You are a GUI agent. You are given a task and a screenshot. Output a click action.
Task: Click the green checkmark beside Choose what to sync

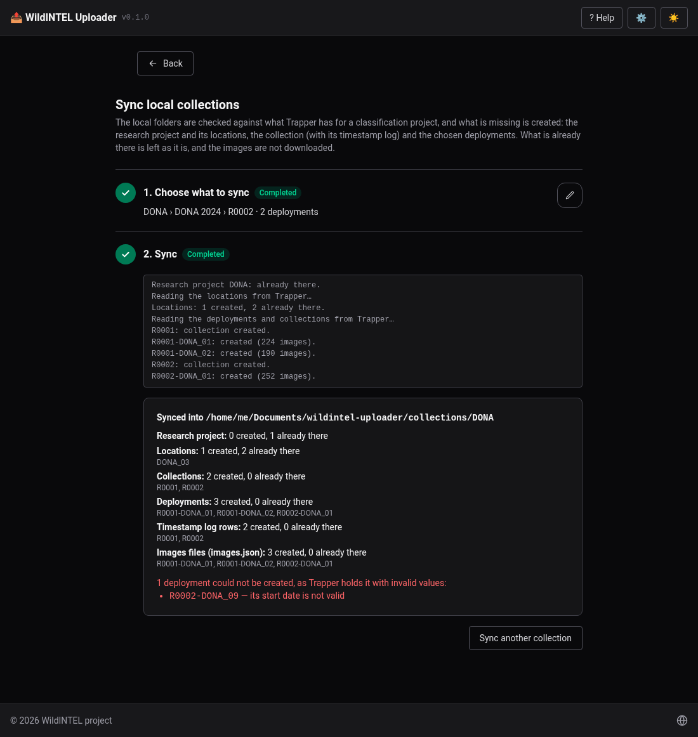click(x=126, y=193)
